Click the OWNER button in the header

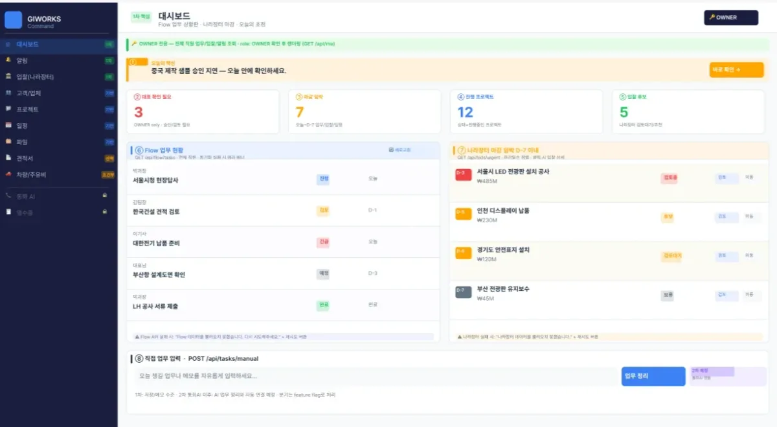pyautogui.click(x=730, y=17)
